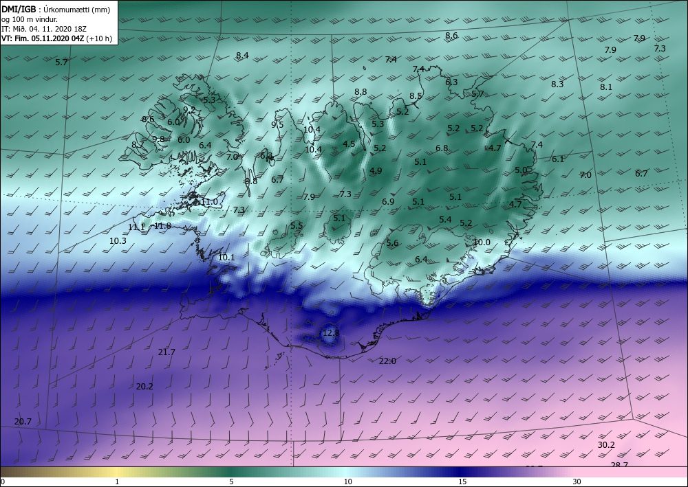Click the 11.1 value on the map

pyautogui.click(x=136, y=227)
